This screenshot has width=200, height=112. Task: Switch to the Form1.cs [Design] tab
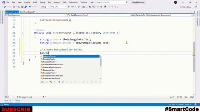pyautogui.click(x=27, y=12)
